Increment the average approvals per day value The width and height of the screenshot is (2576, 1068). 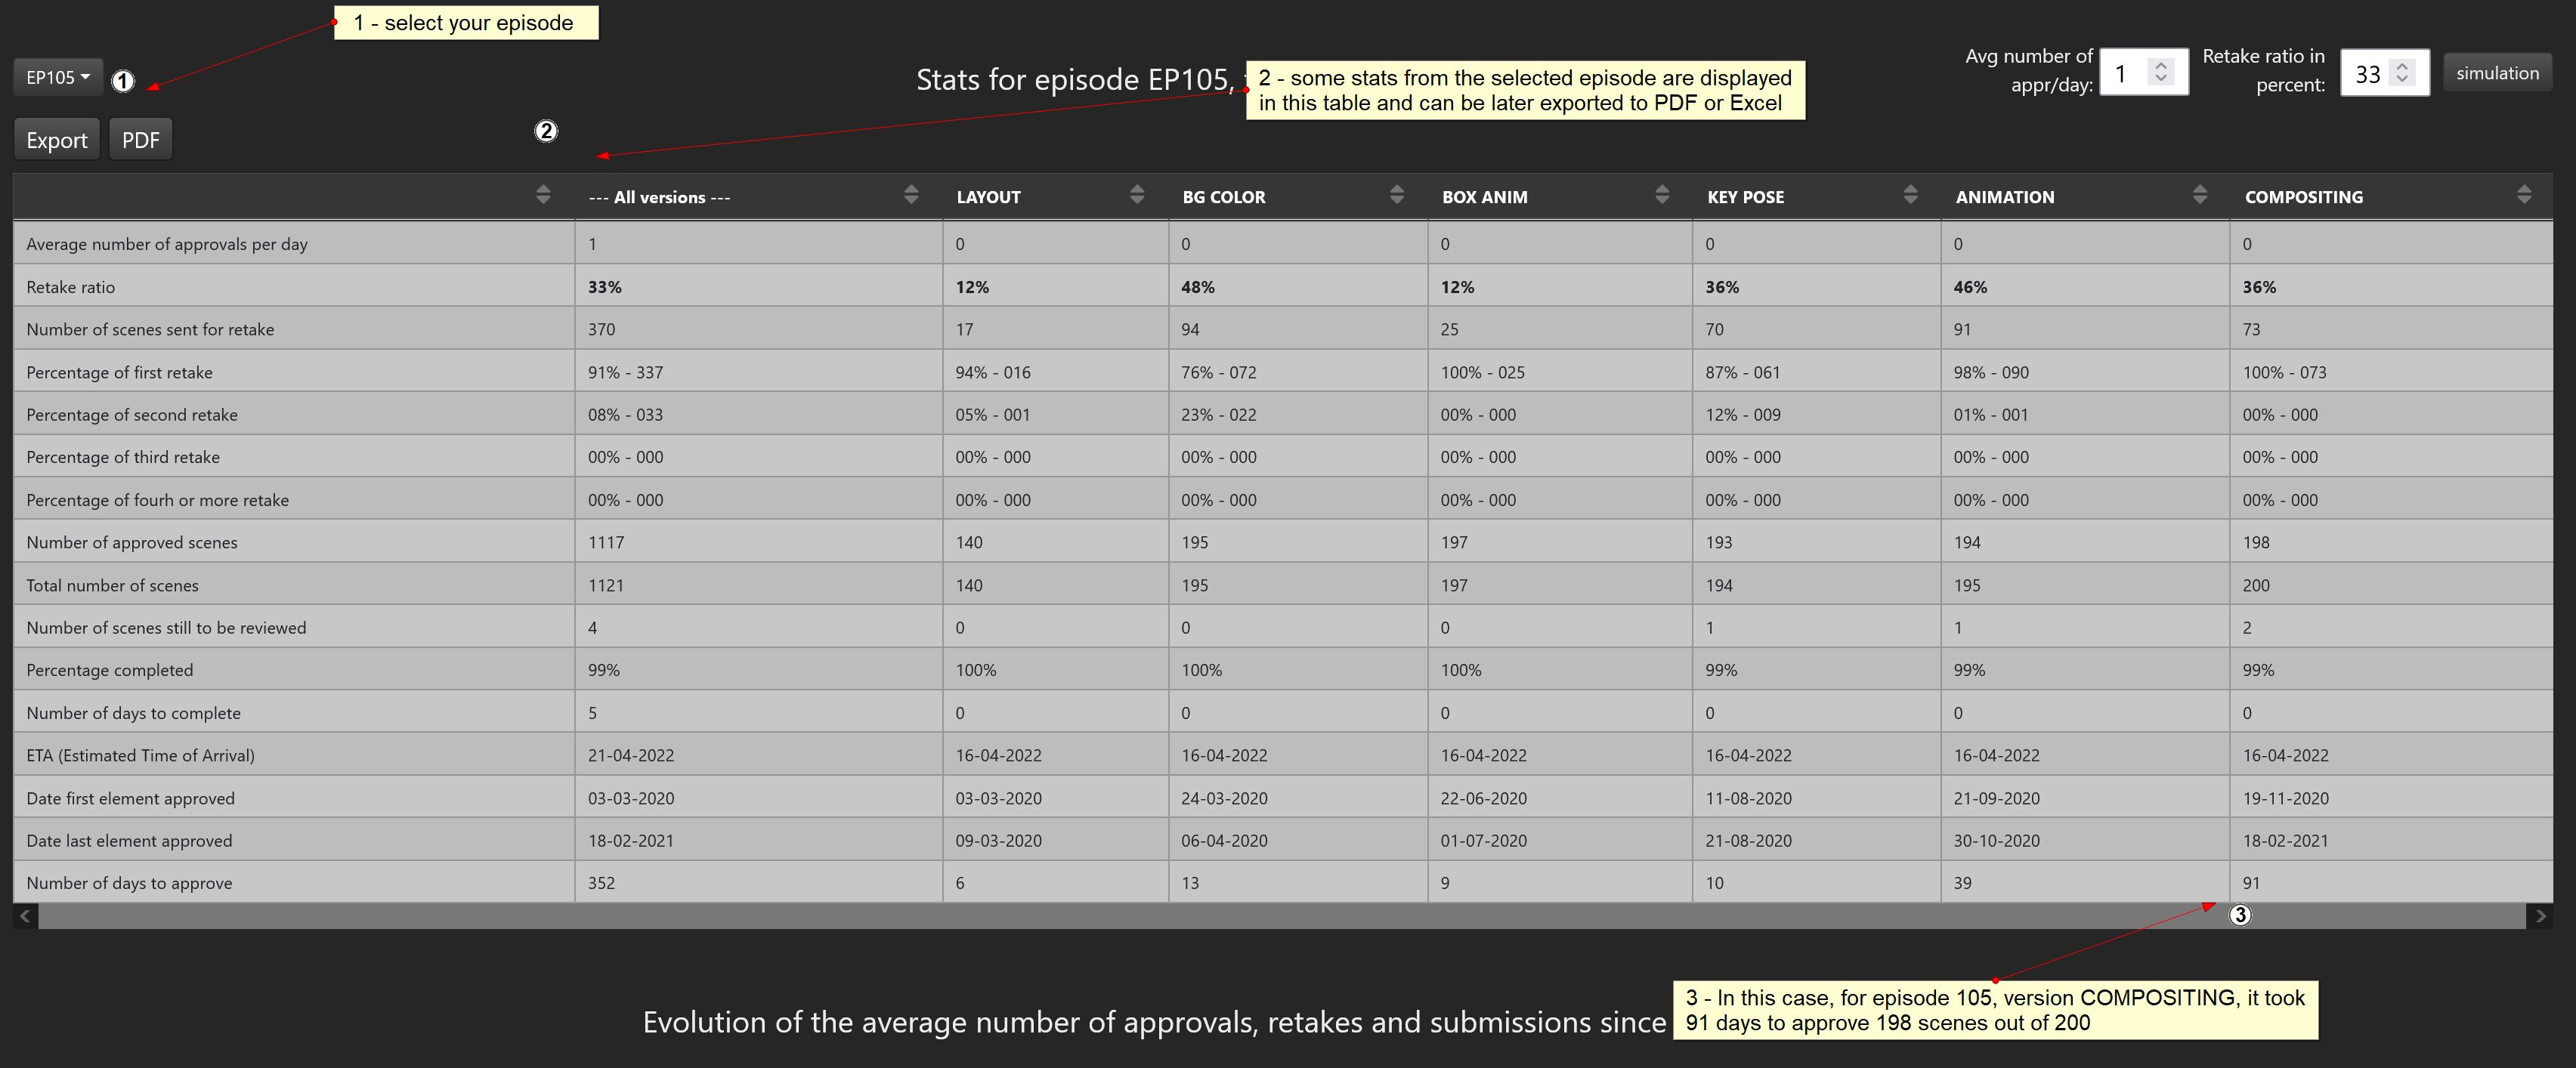[2162, 65]
